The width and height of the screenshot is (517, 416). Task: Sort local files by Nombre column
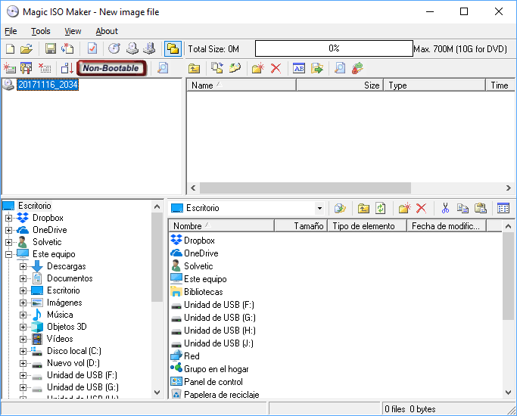pos(222,226)
